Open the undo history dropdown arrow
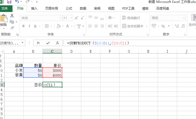196x119 pixels. pyautogui.click(x=21, y=2)
